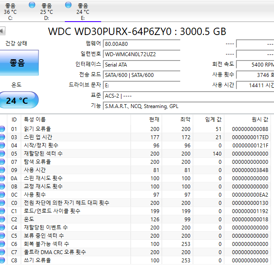Select attribute name 재할당된 이벤트 수
This screenshot has width=274, height=274.
[46, 227]
